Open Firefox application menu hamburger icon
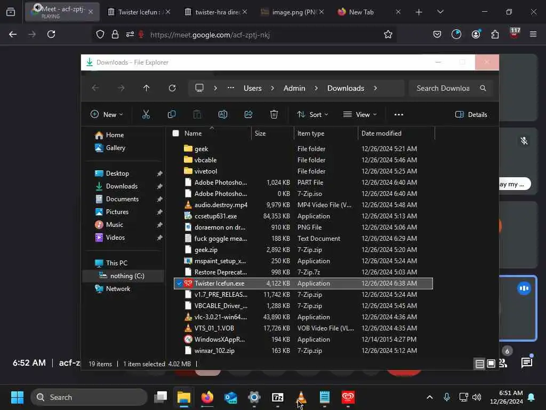The height and width of the screenshot is (410, 546). (x=533, y=34)
